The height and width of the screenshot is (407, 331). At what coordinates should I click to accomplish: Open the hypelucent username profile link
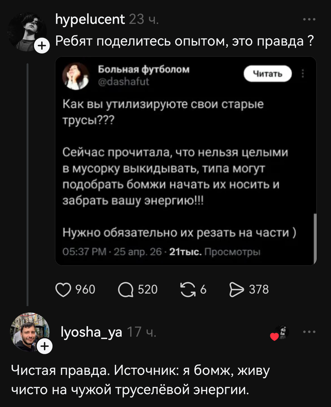pyautogui.click(x=90, y=19)
